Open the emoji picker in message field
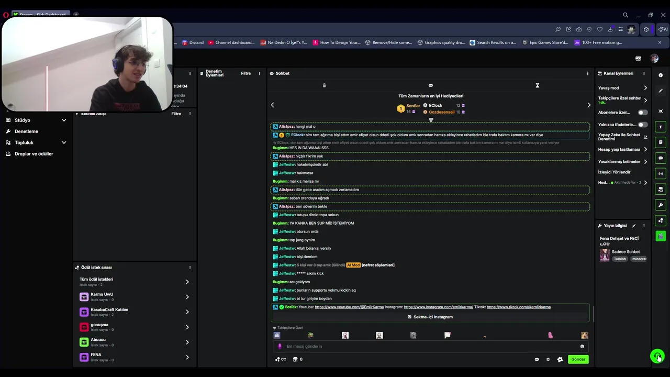This screenshot has width=670, height=377. pos(582,346)
